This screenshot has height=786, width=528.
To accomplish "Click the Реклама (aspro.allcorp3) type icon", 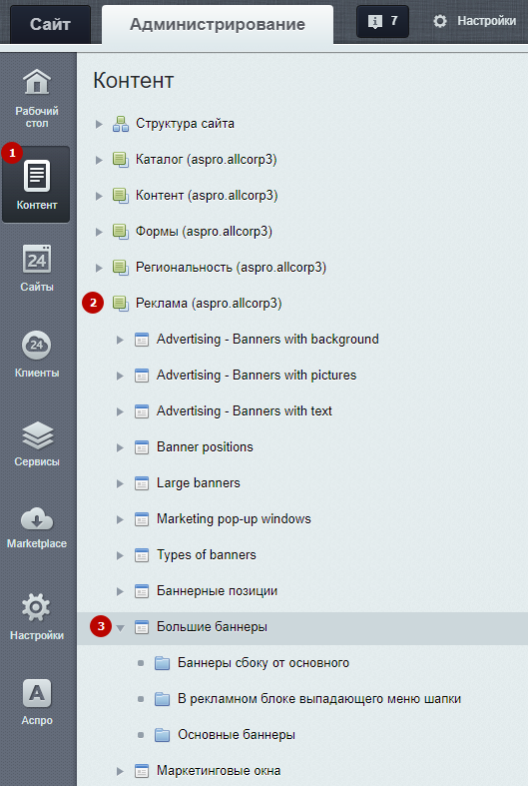I will coord(120,304).
